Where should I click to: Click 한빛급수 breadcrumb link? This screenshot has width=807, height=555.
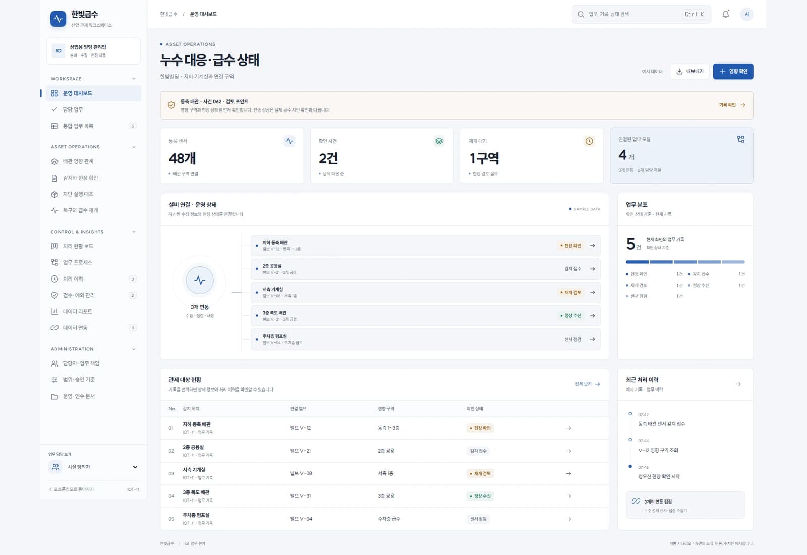168,14
